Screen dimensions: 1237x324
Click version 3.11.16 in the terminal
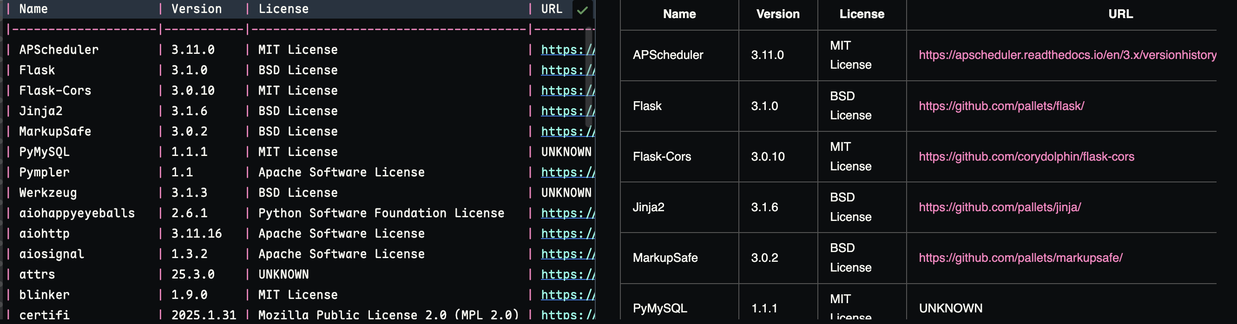(197, 234)
